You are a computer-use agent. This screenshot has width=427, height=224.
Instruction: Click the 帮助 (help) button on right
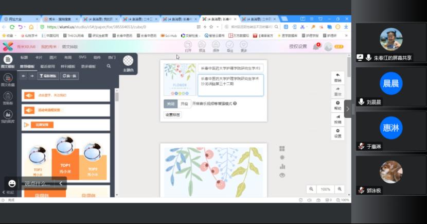[337, 106]
